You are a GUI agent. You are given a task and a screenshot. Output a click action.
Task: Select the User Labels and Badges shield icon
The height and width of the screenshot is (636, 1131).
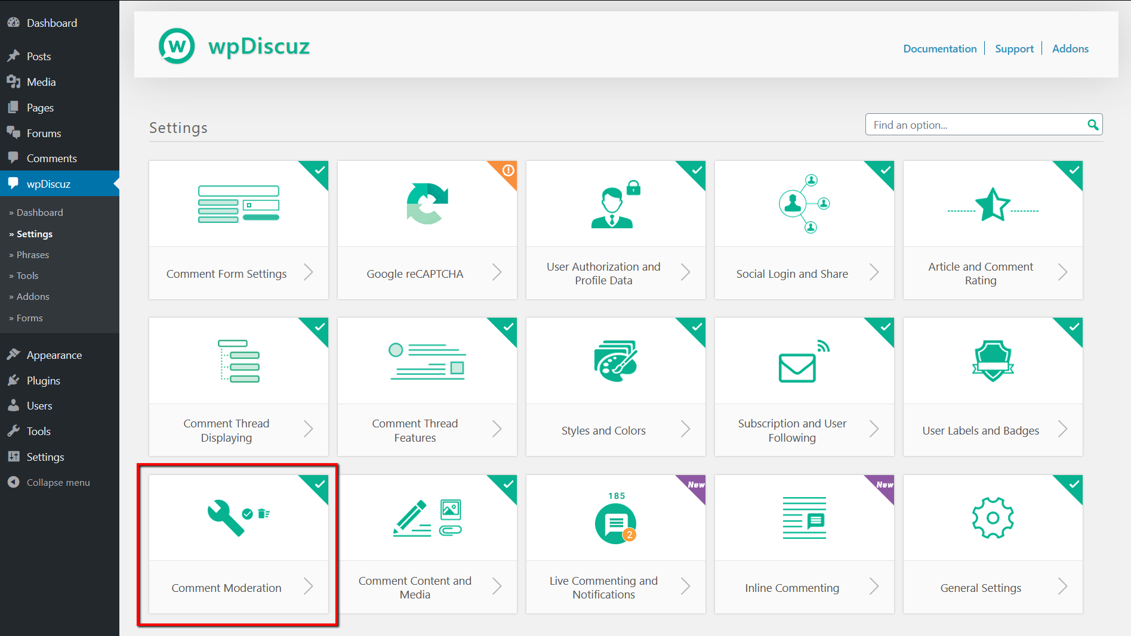click(x=992, y=360)
